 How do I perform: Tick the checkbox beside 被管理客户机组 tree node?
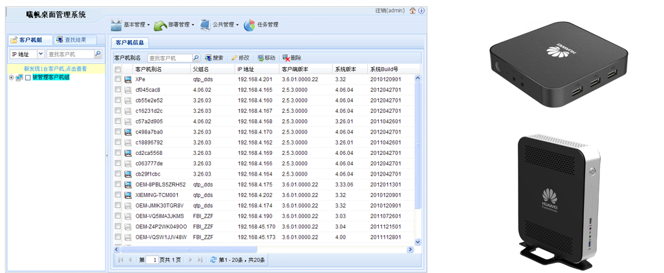tap(28, 77)
